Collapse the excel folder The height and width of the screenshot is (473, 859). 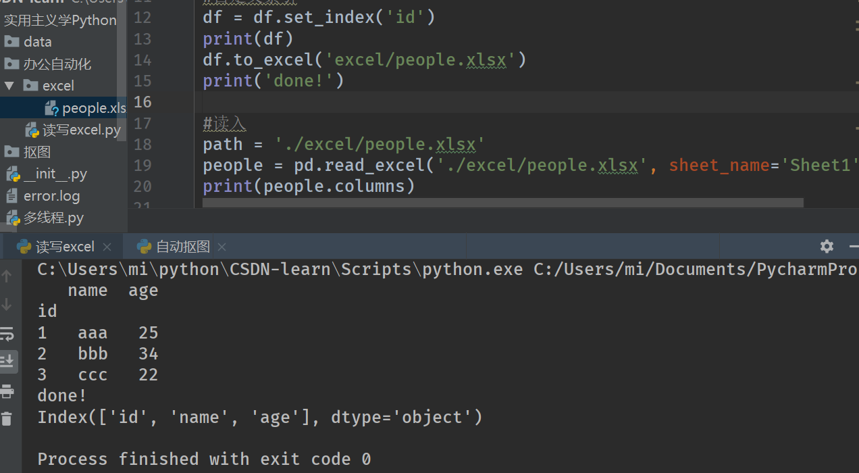(x=8, y=85)
